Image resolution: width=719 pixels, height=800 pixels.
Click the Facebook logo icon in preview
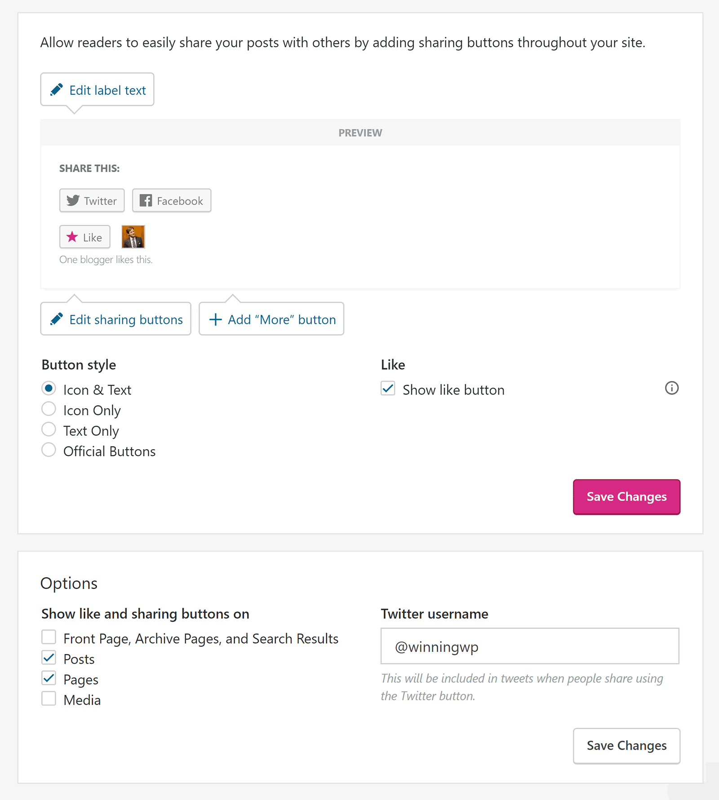(146, 200)
